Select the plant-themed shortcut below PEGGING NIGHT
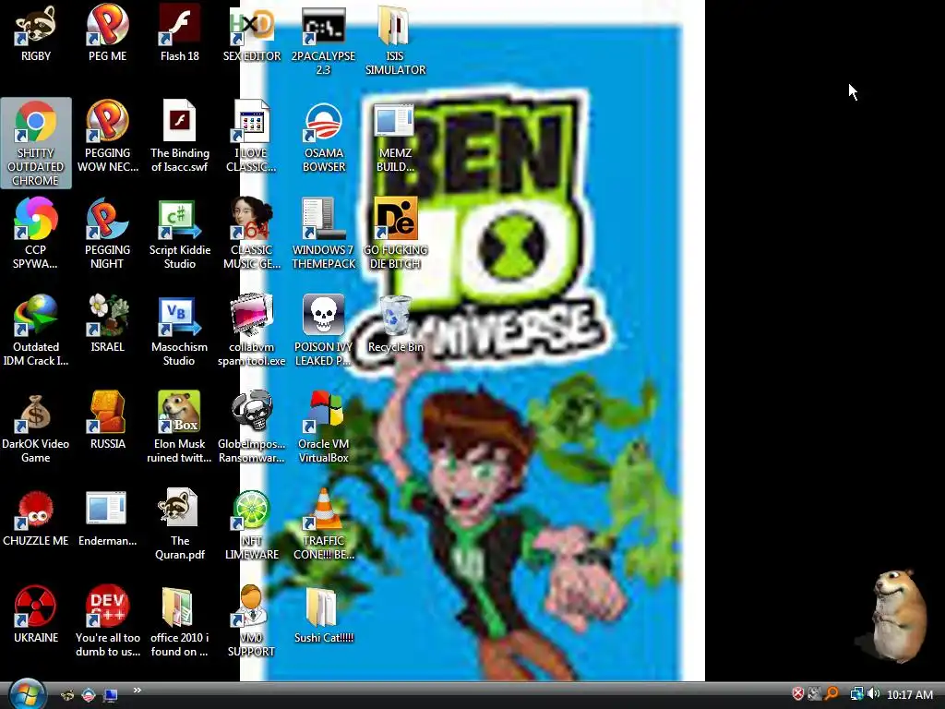945x709 pixels. (107, 324)
